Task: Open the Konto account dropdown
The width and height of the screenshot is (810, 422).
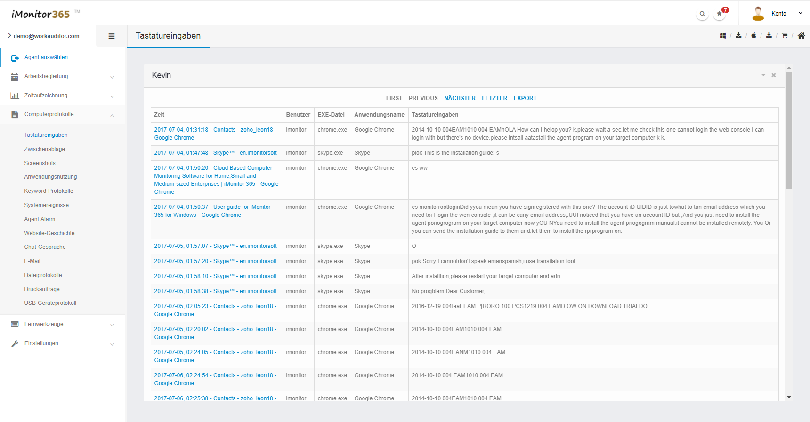Action: tap(779, 14)
